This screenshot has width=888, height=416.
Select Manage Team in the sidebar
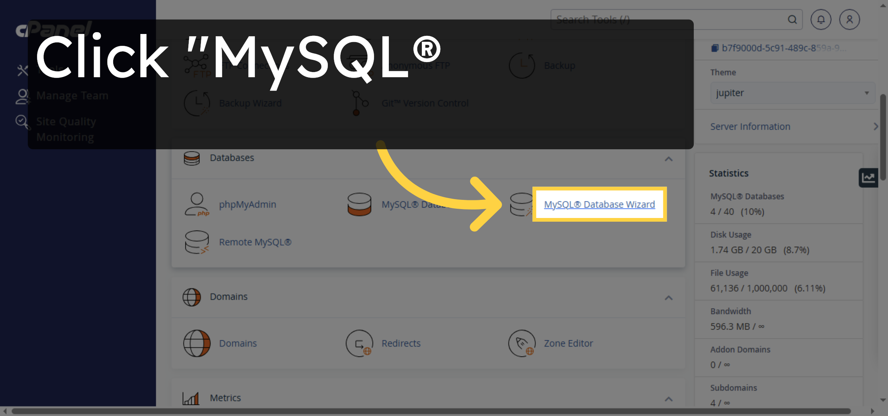coord(72,95)
